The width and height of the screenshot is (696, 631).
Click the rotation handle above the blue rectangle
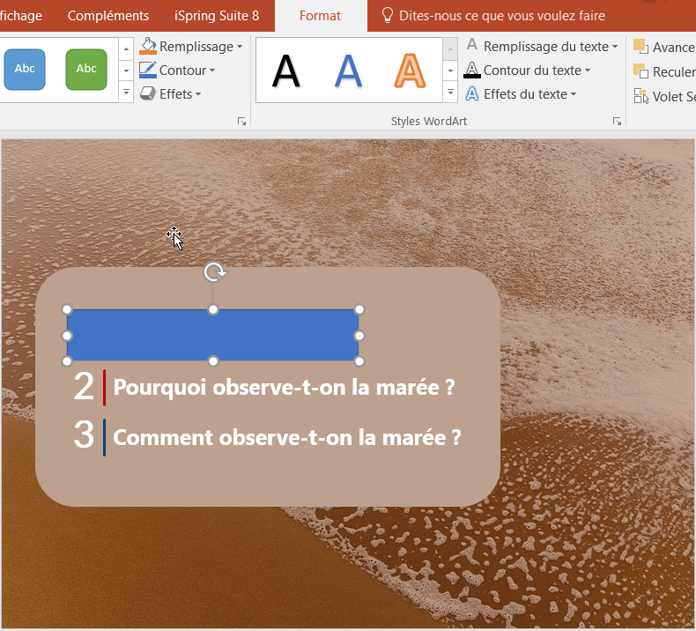[x=214, y=272]
